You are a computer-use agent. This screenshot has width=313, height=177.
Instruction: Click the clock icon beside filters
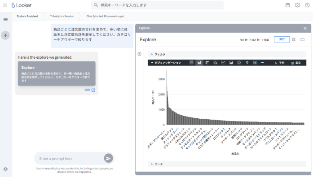139,54
